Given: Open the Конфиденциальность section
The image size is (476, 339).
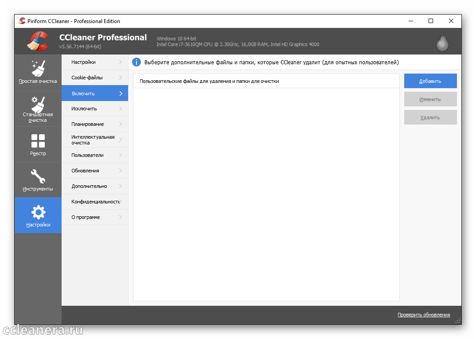Looking at the screenshot, I should [94, 202].
